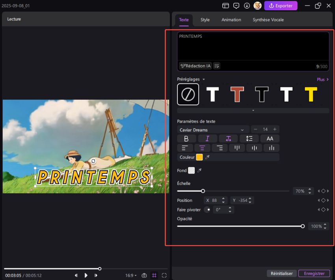Add keyframe for Position
The image size is (335, 280).
[x=323, y=200]
